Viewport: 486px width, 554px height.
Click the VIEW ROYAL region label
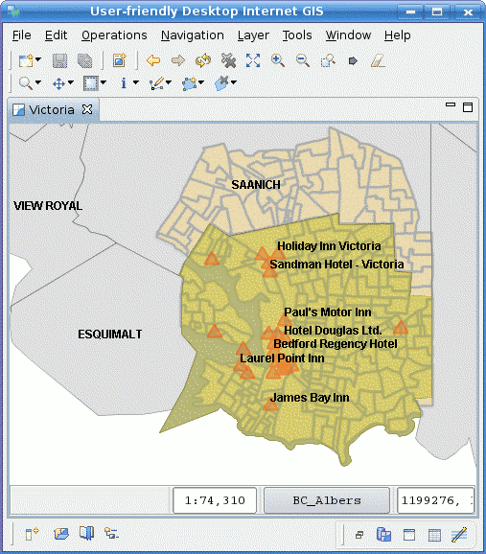pos(48,206)
